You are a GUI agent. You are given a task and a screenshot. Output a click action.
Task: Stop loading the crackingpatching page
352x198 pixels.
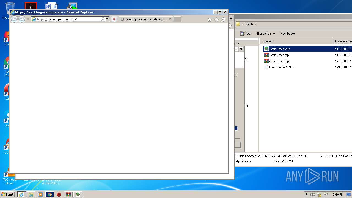114,19
